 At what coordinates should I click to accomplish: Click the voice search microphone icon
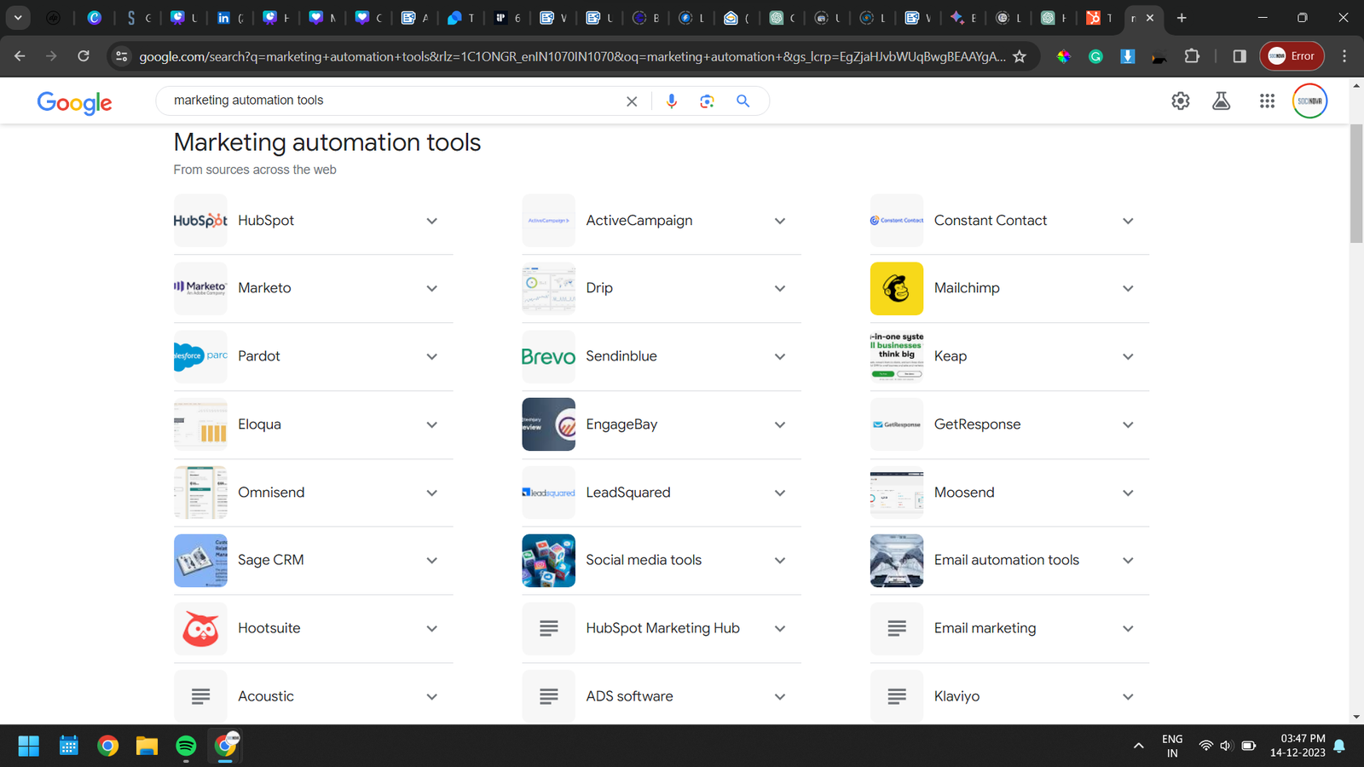(x=672, y=101)
